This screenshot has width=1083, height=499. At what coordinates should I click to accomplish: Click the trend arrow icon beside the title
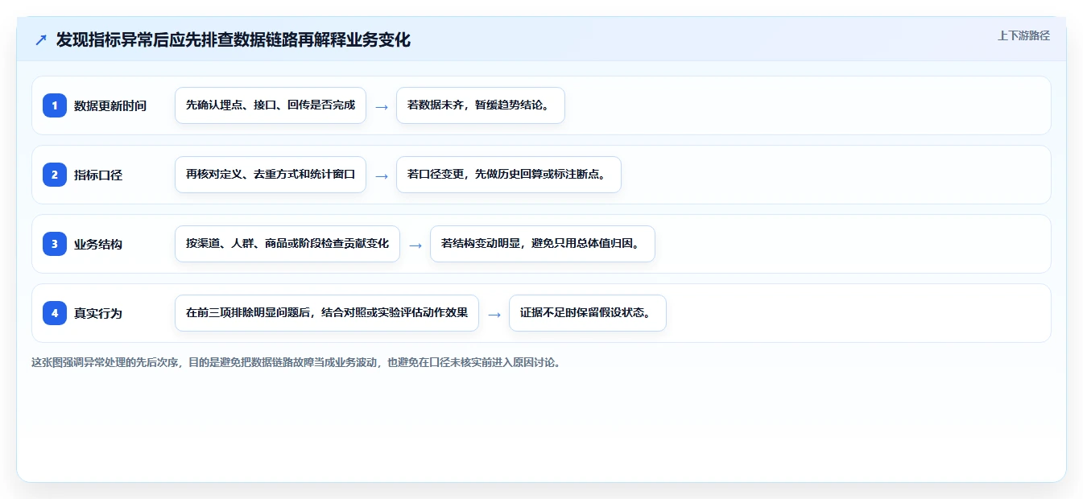pos(40,40)
